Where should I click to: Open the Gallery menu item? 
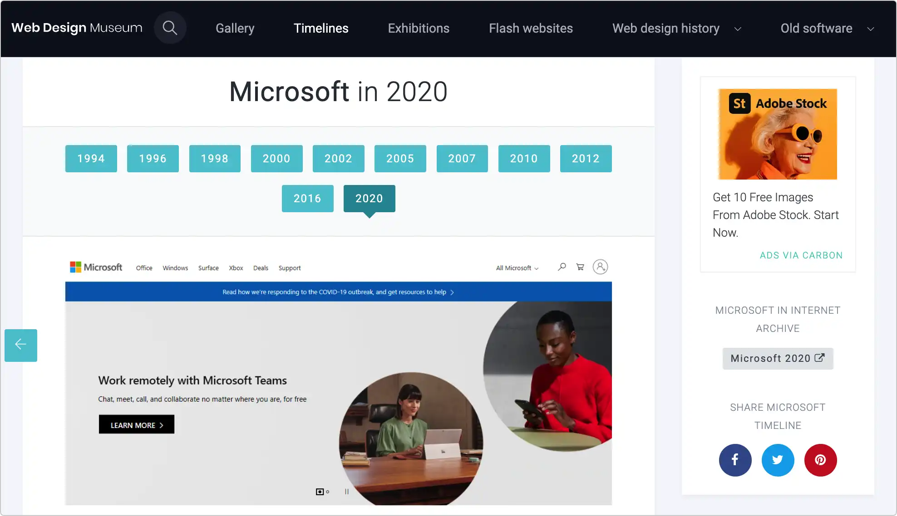[x=235, y=28]
